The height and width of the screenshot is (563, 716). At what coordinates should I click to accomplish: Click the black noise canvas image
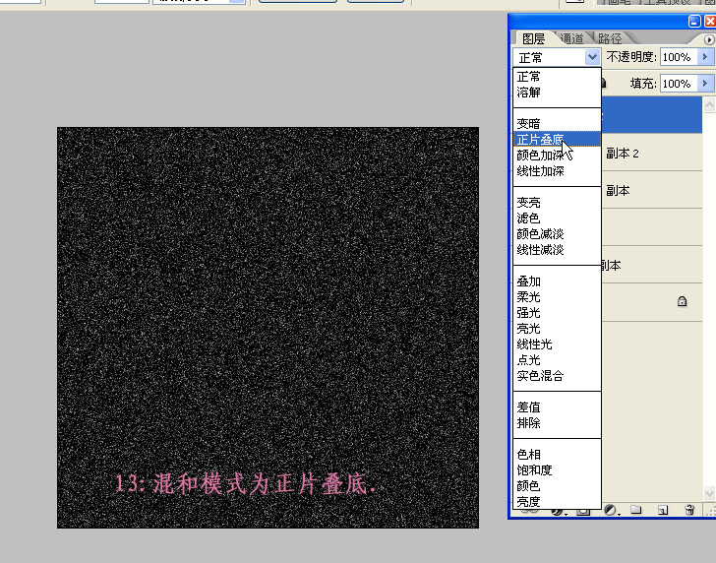[x=268, y=328]
